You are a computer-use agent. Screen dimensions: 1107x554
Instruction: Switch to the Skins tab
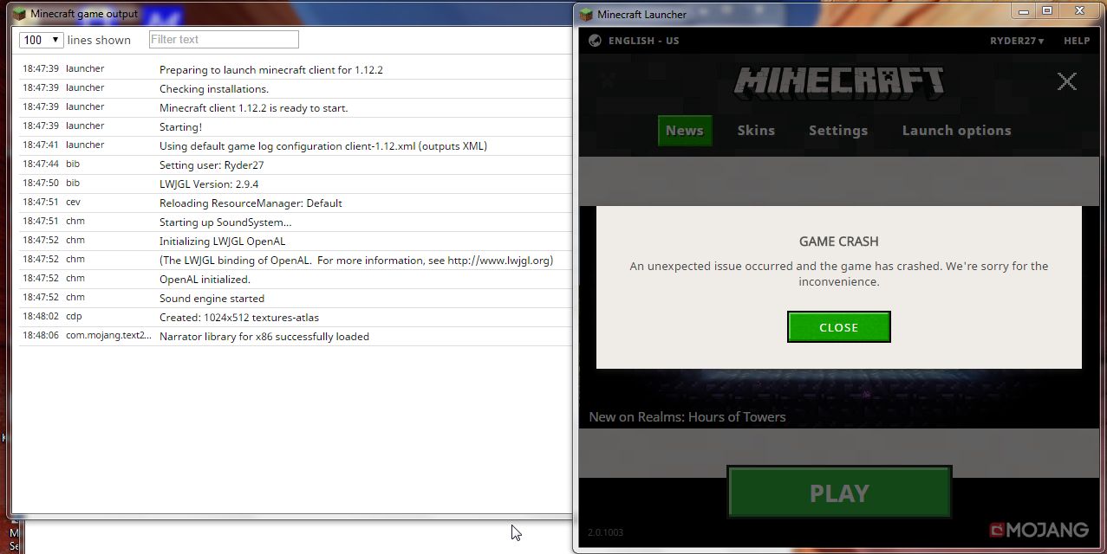(756, 131)
